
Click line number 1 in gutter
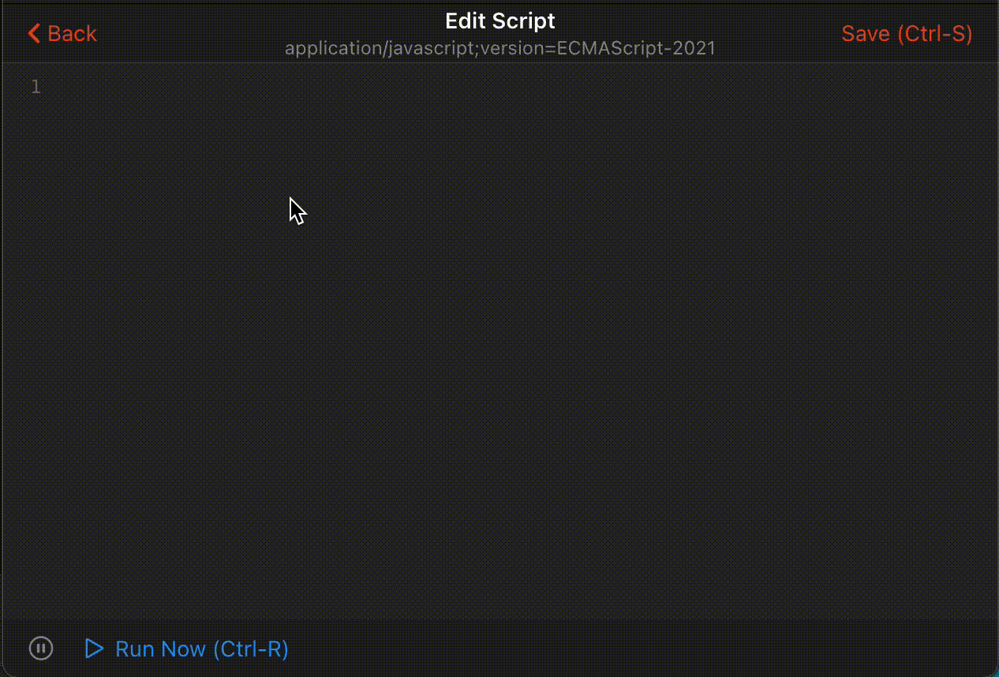[36, 87]
